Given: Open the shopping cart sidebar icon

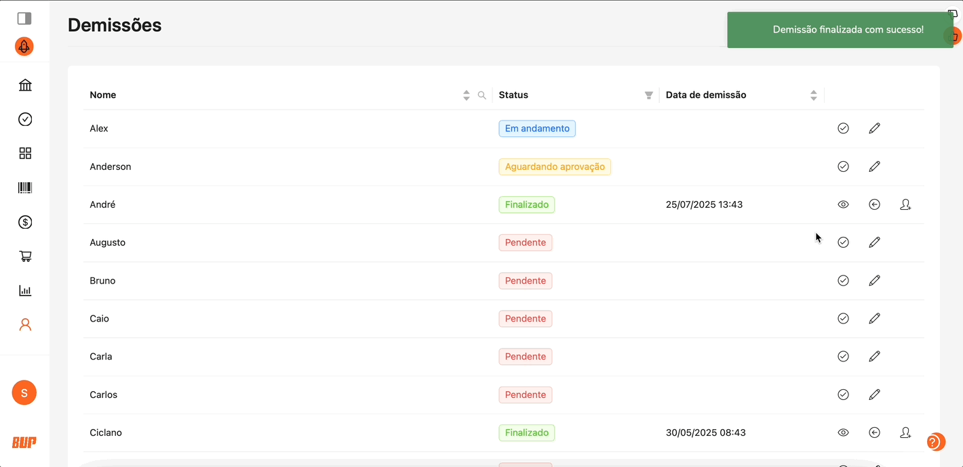Looking at the screenshot, I should pyautogui.click(x=25, y=257).
